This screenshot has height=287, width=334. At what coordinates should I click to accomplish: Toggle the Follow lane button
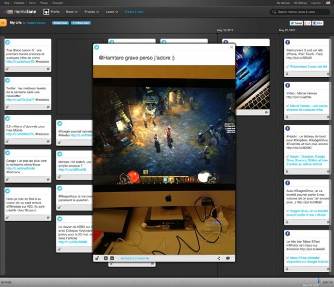tap(81, 23)
